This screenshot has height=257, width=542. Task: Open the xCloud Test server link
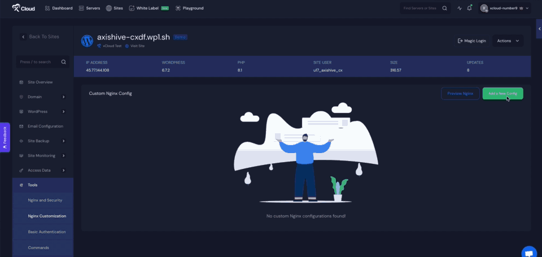pyautogui.click(x=109, y=46)
